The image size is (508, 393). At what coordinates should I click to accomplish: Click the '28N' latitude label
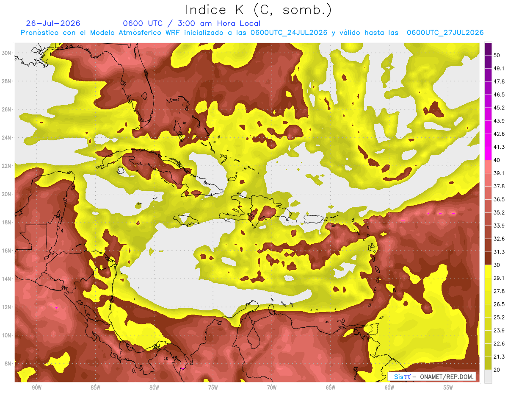click(x=6, y=81)
